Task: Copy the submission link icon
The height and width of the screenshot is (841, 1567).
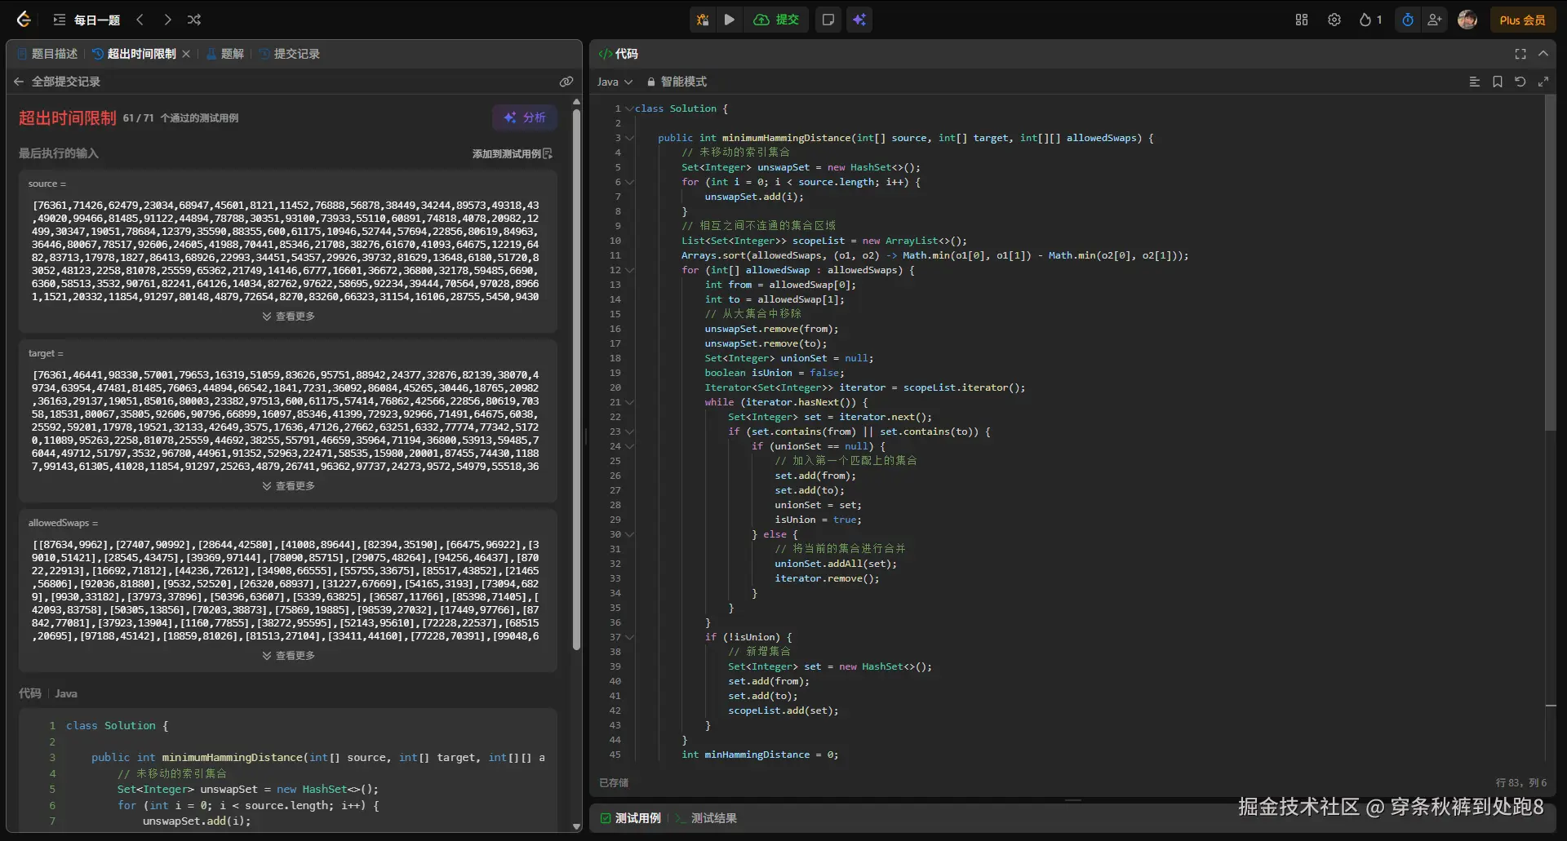Action: [x=566, y=82]
